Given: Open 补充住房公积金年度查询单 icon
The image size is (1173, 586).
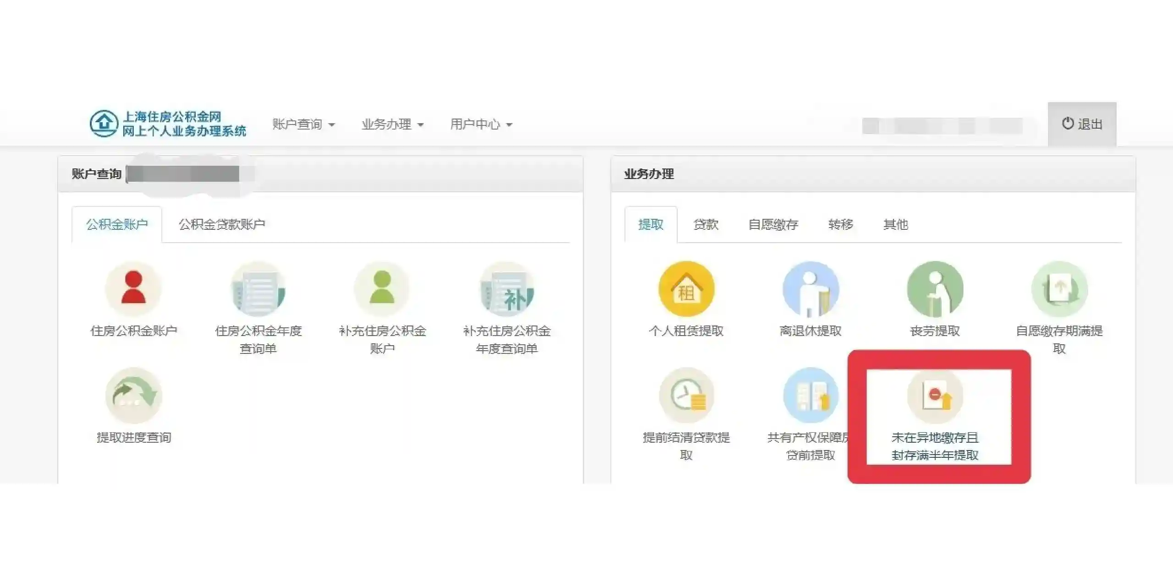Looking at the screenshot, I should coord(507,289).
